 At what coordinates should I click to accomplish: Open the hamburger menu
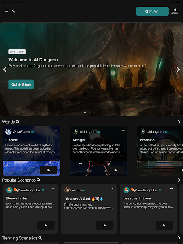6,11
